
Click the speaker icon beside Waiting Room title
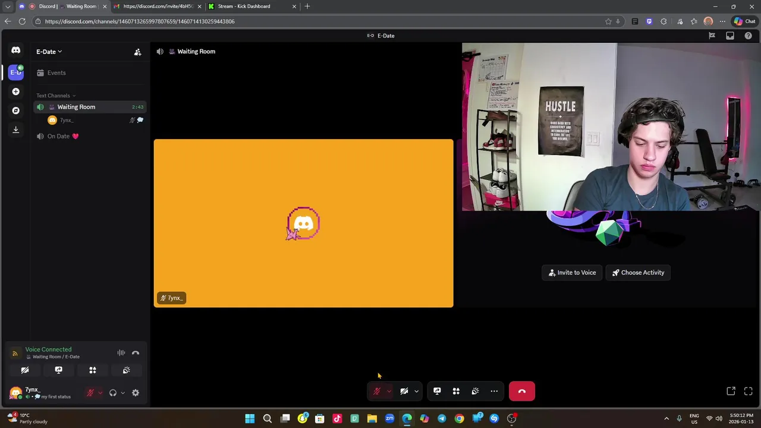point(160,52)
